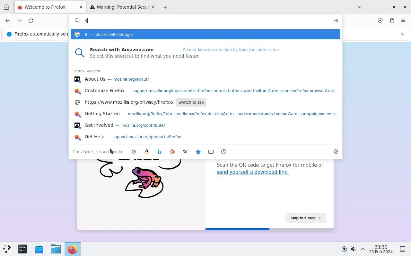411x256 pixels.
Task: Click the info icon in notification bar
Action: pos(9,34)
